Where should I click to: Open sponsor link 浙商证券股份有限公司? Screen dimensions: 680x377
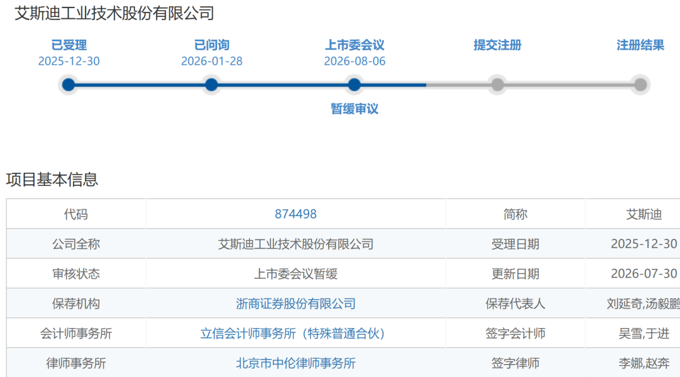(x=296, y=303)
